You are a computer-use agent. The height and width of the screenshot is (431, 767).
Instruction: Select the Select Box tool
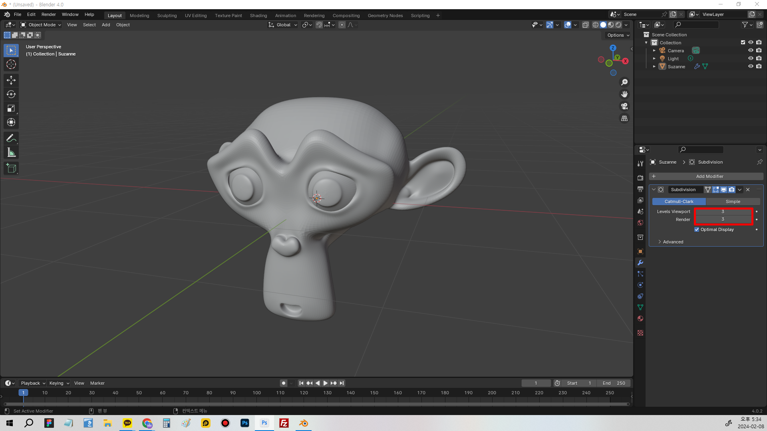click(11, 50)
